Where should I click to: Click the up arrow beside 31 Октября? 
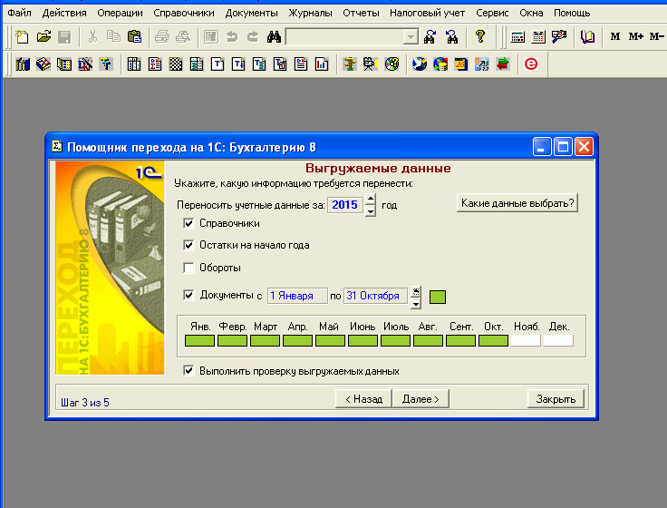[x=416, y=291]
